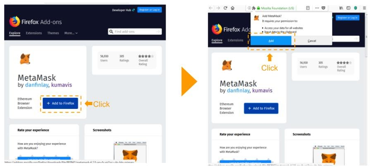The width and height of the screenshot is (370, 167).
Task: Save page to Pocket
Action: pyautogui.click(x=323, y=8)
